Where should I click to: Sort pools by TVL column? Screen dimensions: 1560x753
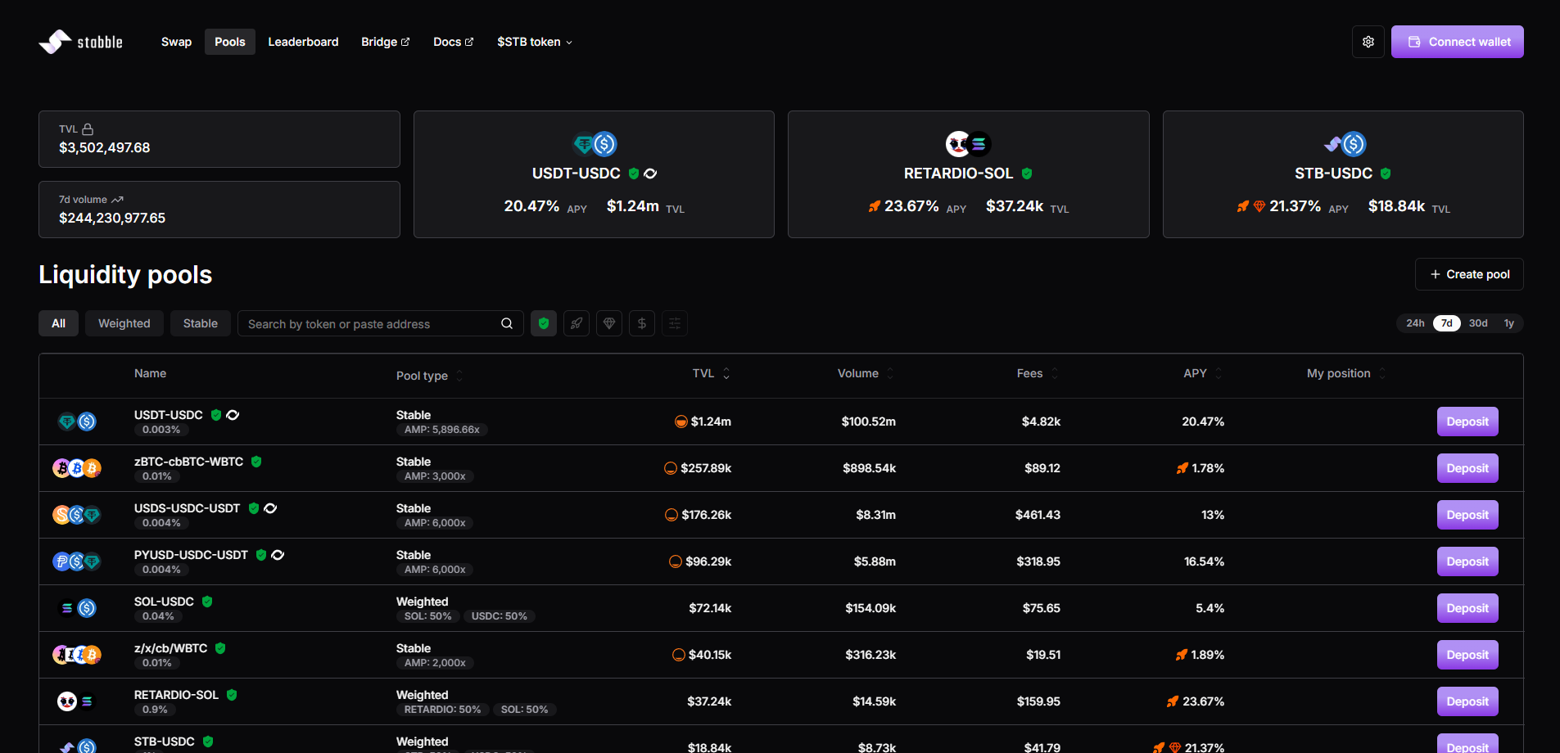(710, 373)
